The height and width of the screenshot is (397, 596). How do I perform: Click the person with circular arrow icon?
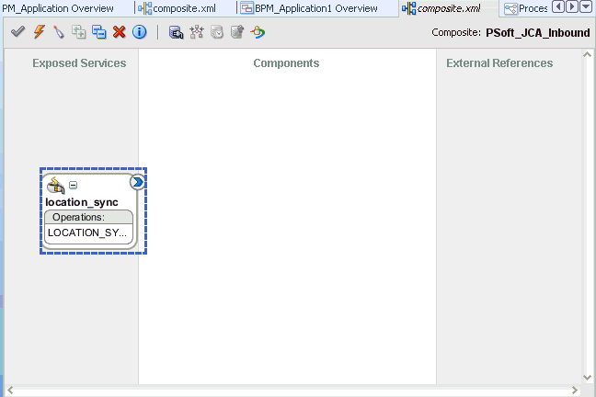258,33
